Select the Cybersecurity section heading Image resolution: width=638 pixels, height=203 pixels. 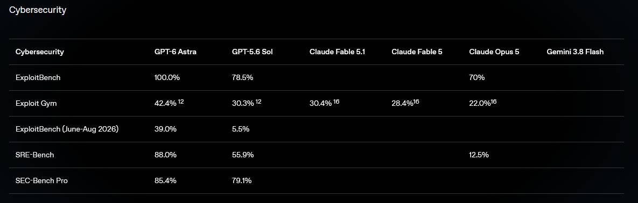38,10
